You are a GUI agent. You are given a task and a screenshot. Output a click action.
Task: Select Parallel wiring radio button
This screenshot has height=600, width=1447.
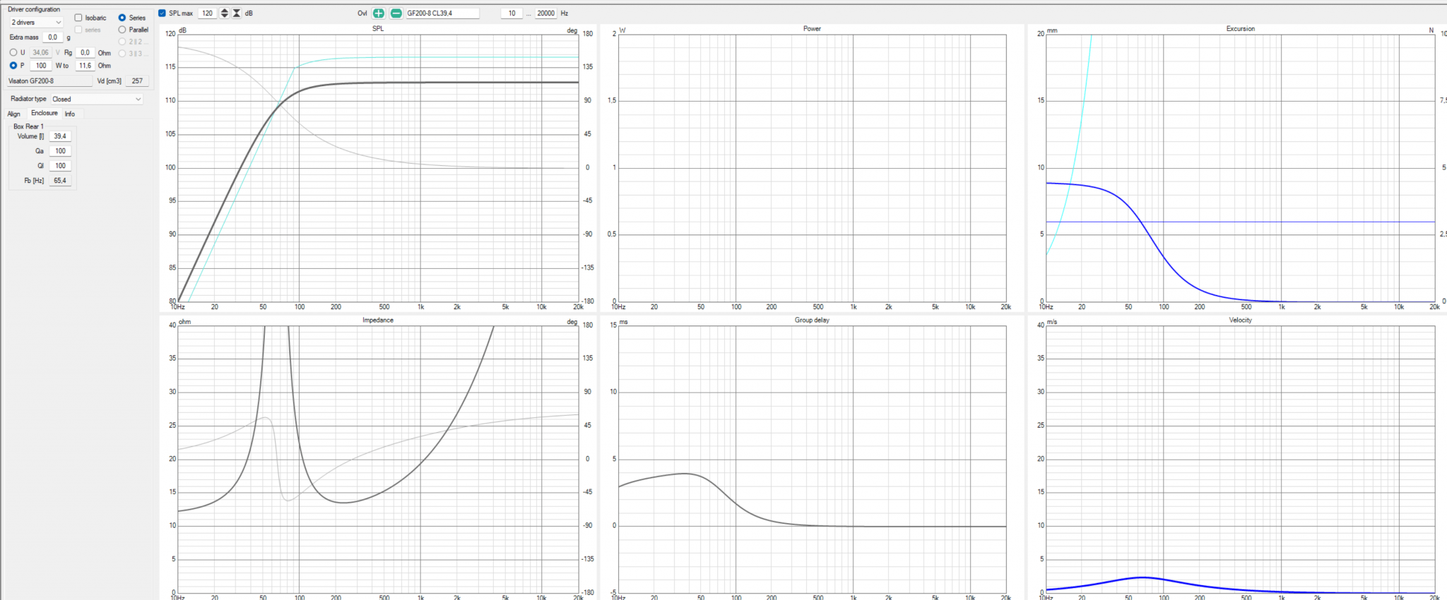pos(122,30)
